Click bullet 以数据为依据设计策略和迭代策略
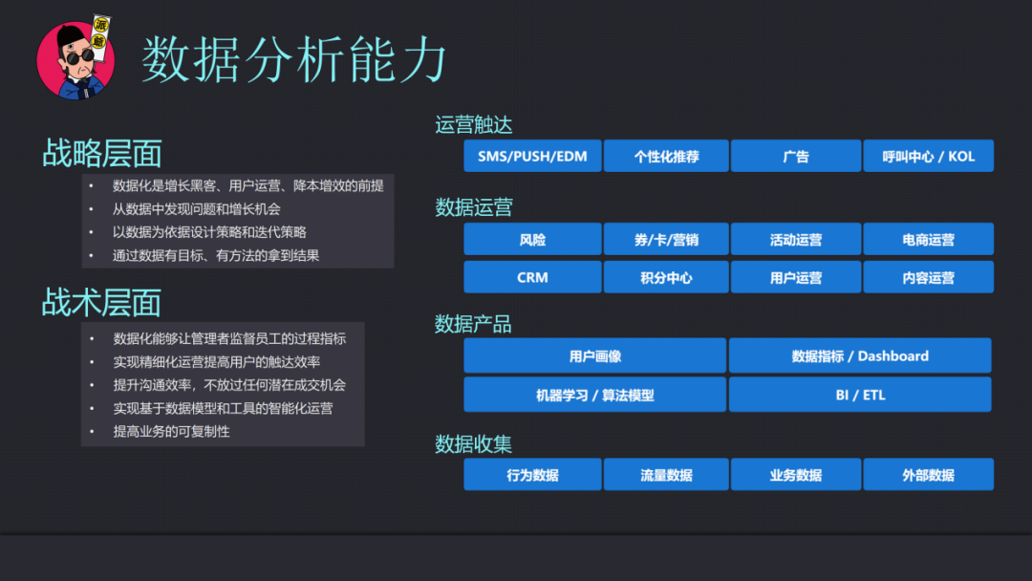1032x581 pixels. [209, 232]
